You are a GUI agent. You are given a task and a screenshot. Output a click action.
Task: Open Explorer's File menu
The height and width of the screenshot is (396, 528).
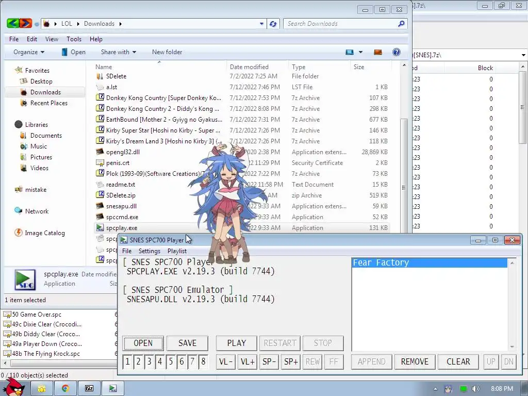point(14,39)
